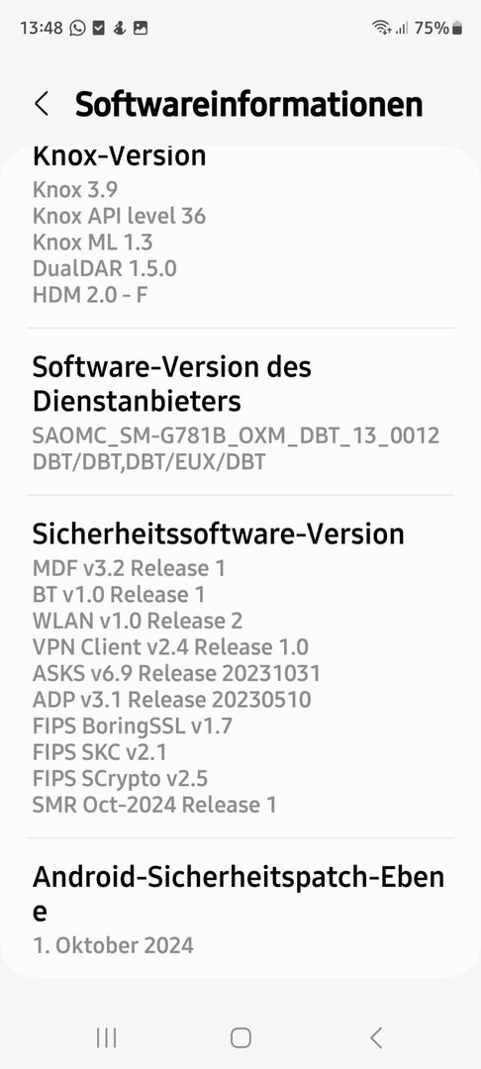Tap the Wi-Fi signal status icon
481x1069 pixels.
tap(381, 28)
